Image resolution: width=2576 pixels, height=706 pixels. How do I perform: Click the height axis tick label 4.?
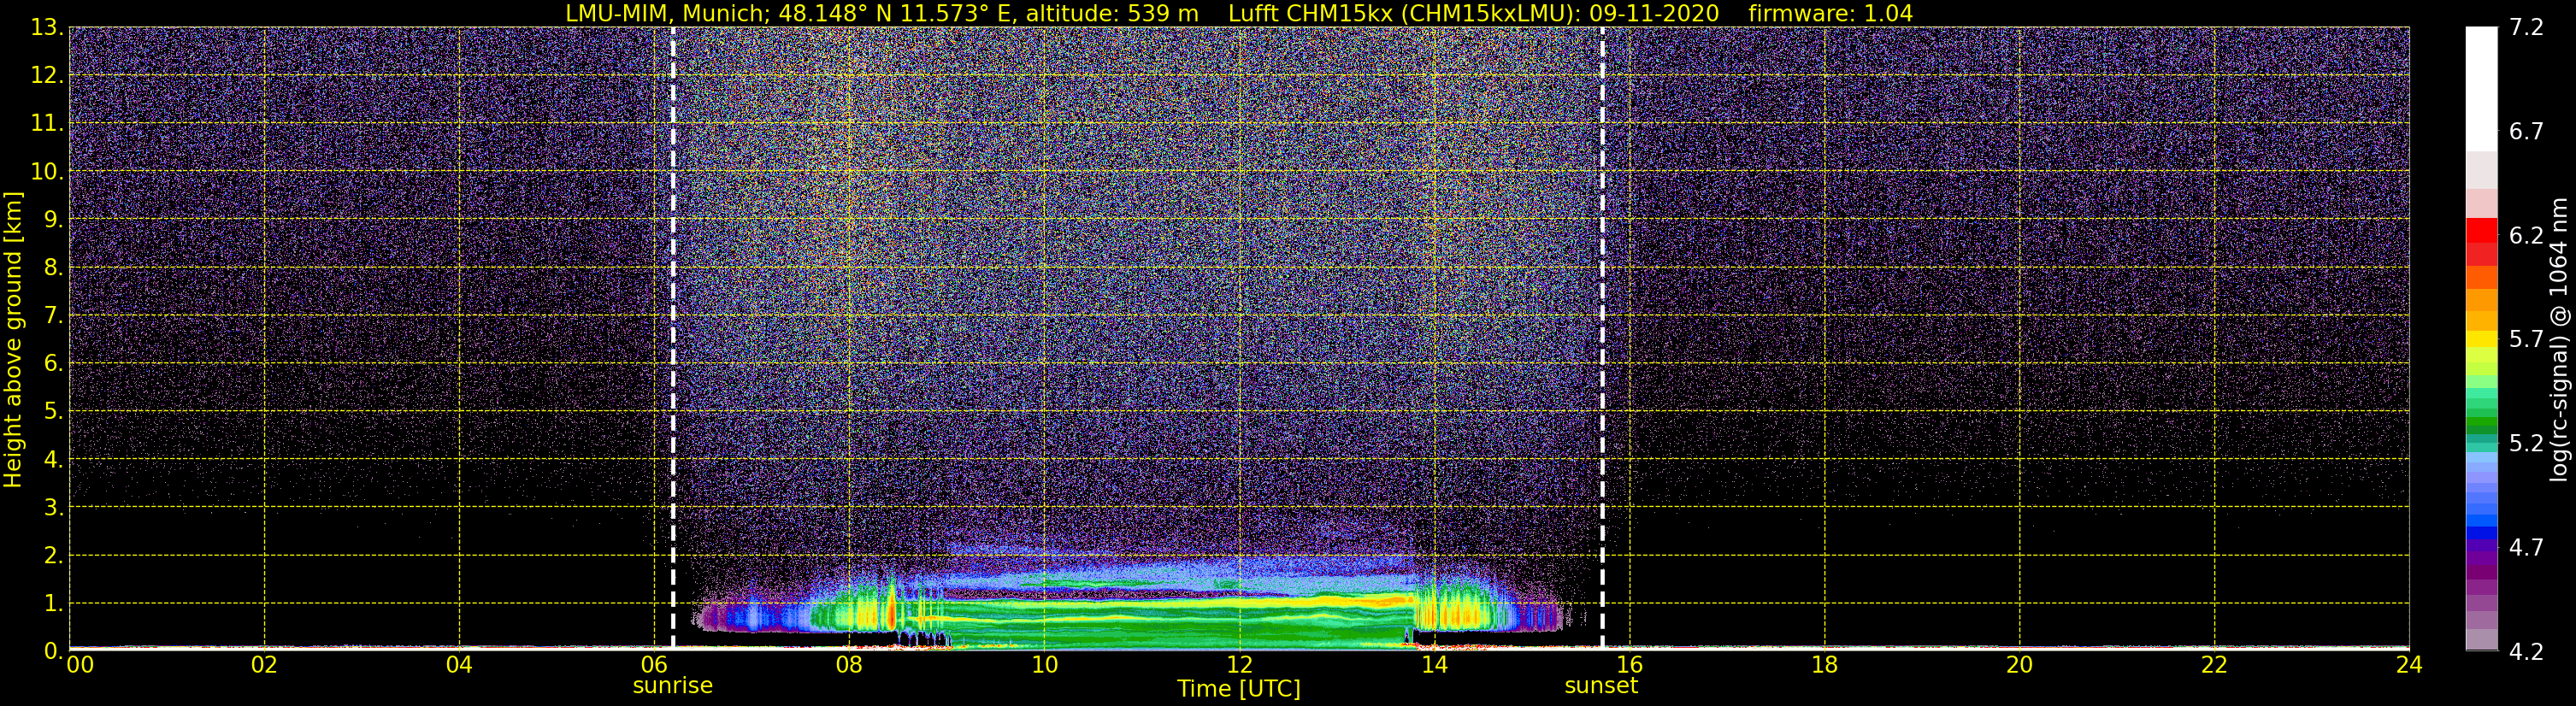click(x=52, y=459)
